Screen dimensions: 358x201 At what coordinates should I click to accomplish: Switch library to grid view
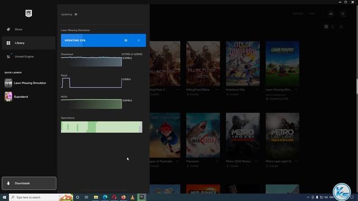326,27
